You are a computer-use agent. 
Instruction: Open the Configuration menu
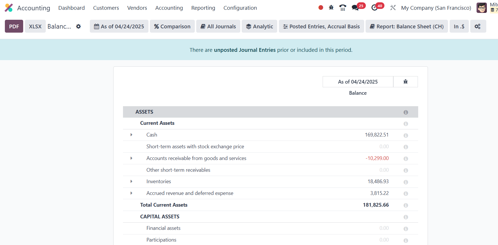click(240, 8)
